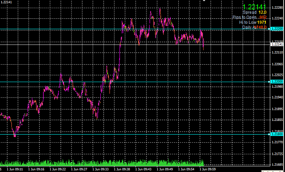The height and width of the screenshot is (172, 285).
Task: Click the '1 Jun 09:22' time axis label
Action: tap(58, 169)
